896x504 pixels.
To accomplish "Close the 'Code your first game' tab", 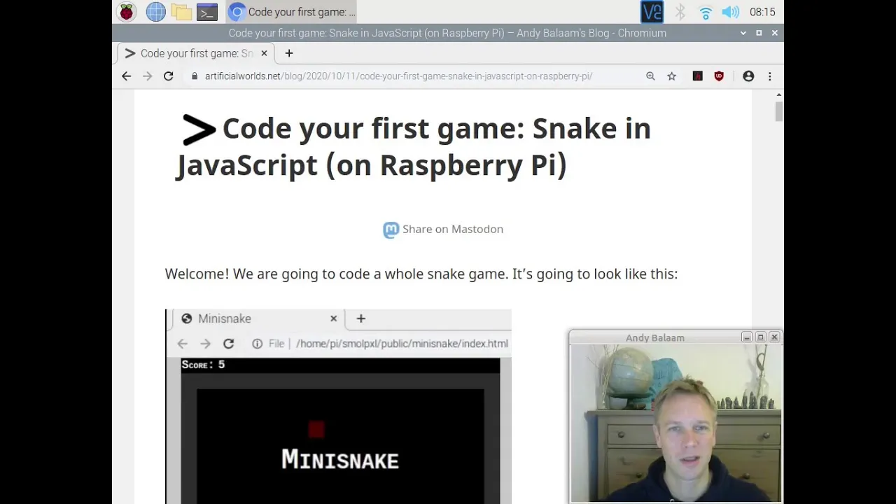I will (x=264, y=53).
